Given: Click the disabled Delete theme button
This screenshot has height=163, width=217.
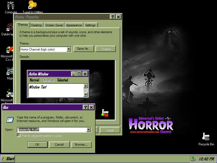Looking at the screenshot, I should pyautogui.click(x=106, y=49).
